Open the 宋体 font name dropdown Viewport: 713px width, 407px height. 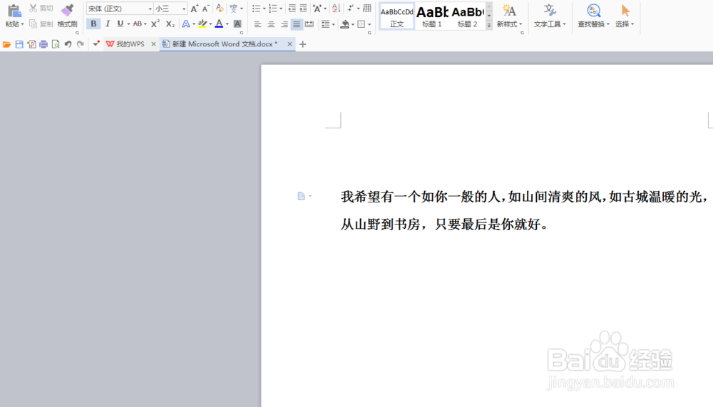point(150,9)
